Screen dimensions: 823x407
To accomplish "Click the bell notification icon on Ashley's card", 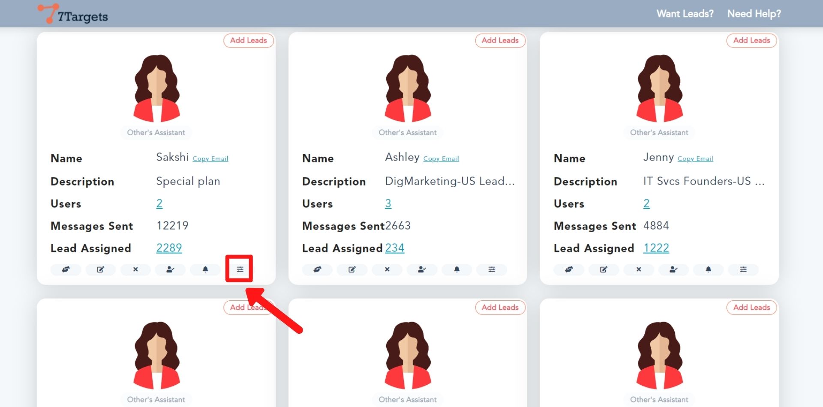I will (457, 269).
